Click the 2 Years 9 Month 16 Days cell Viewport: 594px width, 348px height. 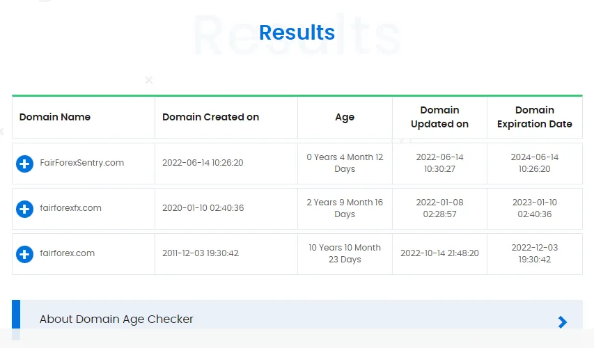[345, 208]
